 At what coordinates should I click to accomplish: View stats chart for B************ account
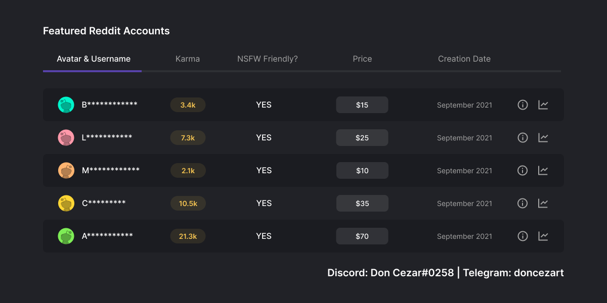tap(543, 105)
